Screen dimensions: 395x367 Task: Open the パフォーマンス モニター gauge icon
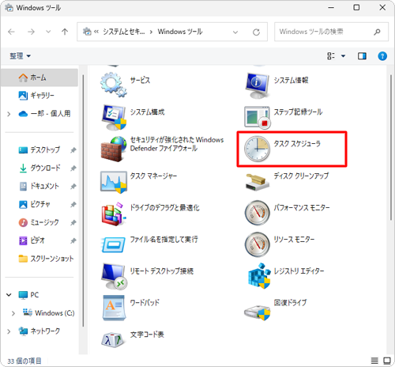click(258, 213)
